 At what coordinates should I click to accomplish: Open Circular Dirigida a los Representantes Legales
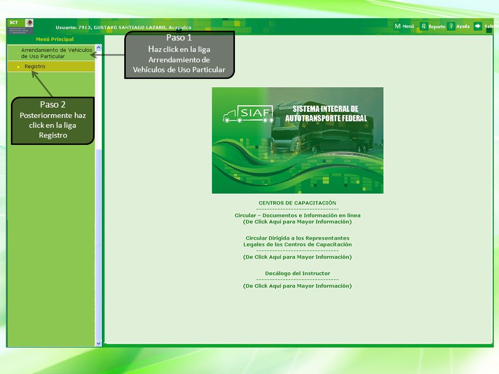pos(297,241)
